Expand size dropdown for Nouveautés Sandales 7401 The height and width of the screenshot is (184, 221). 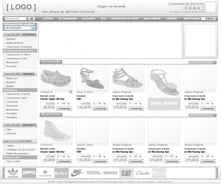point(101,103)
